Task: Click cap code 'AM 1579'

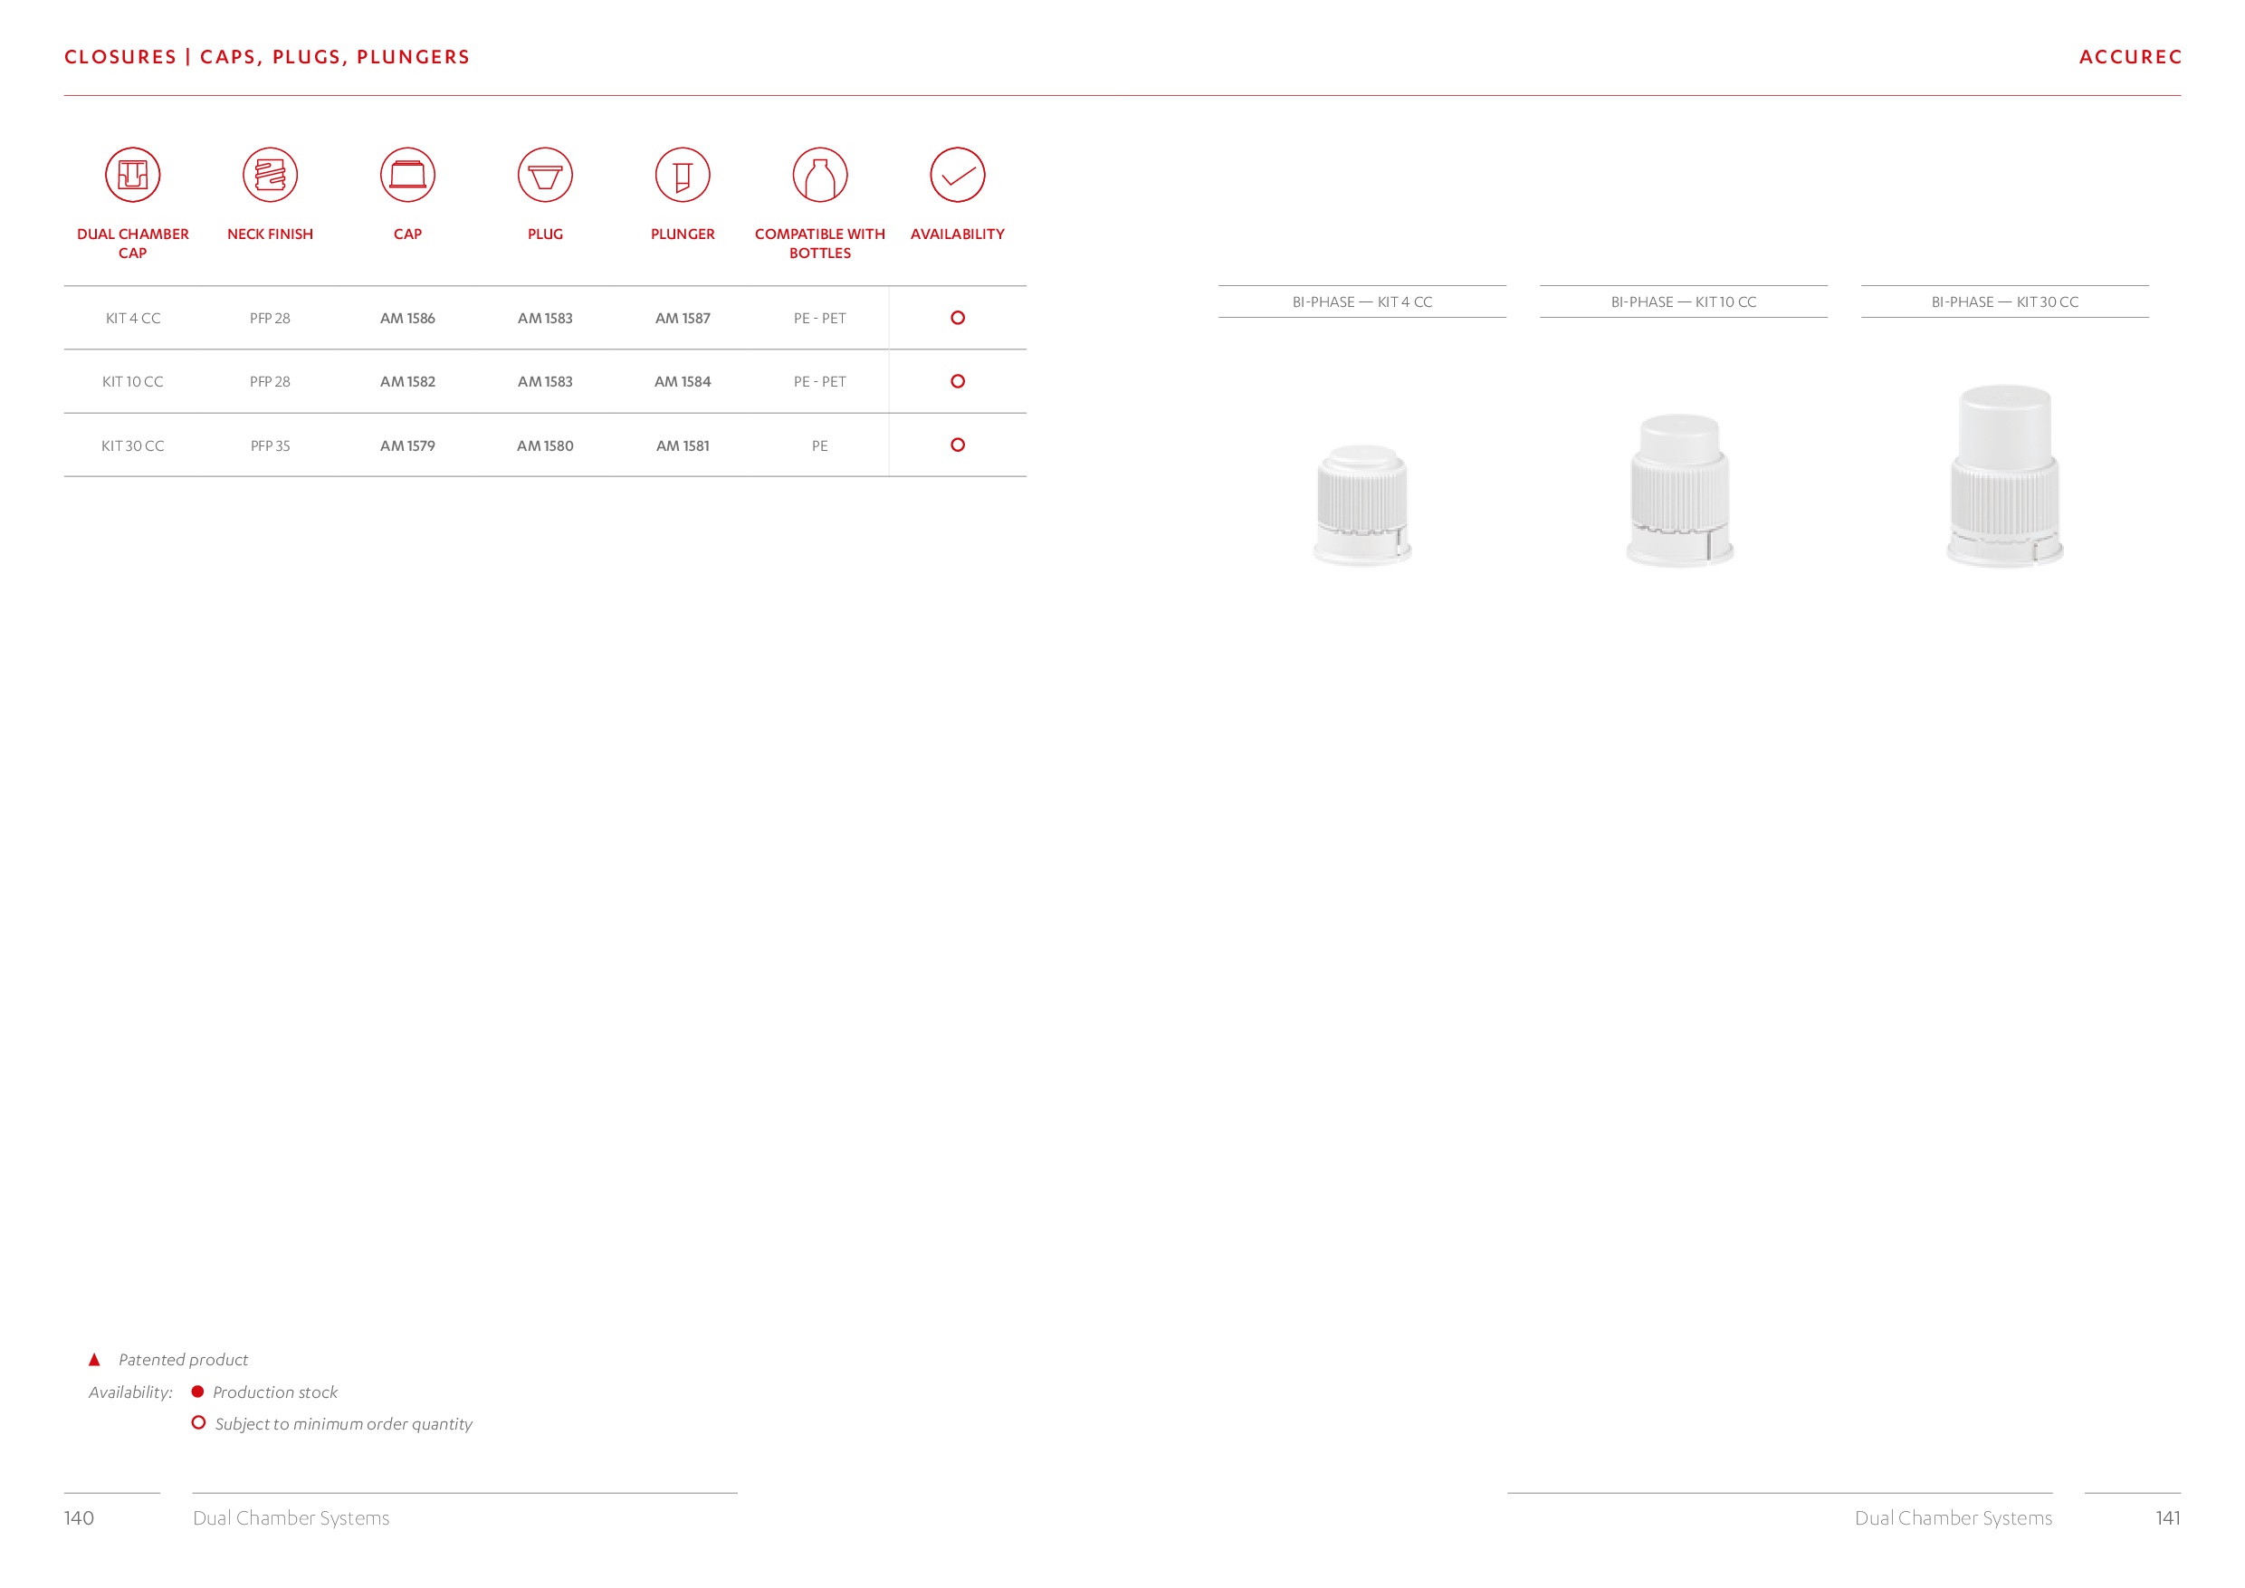Action: 407,446
